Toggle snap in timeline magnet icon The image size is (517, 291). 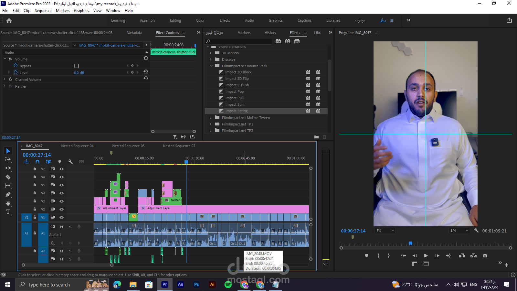[37, 162]
